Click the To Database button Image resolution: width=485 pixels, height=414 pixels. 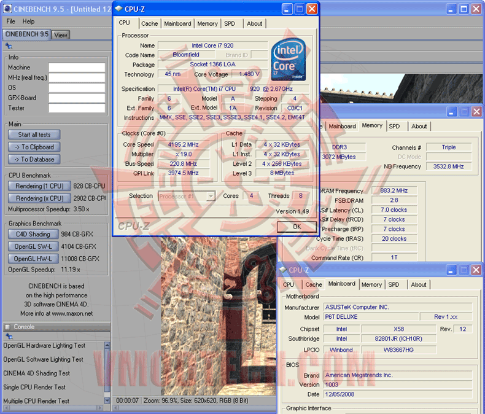(34, 159)
